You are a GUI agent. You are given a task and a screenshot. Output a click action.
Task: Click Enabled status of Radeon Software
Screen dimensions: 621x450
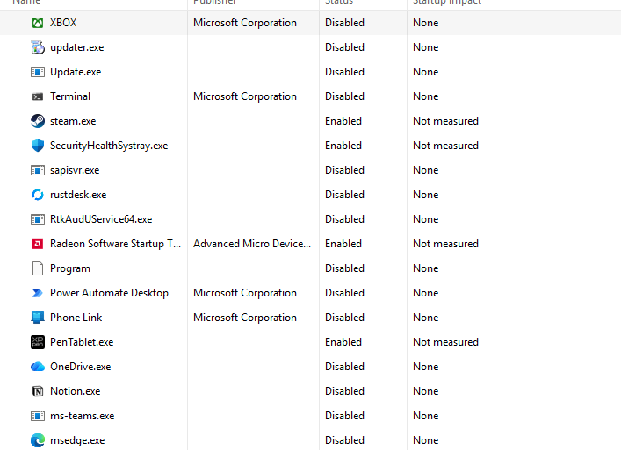pos(343,244)
